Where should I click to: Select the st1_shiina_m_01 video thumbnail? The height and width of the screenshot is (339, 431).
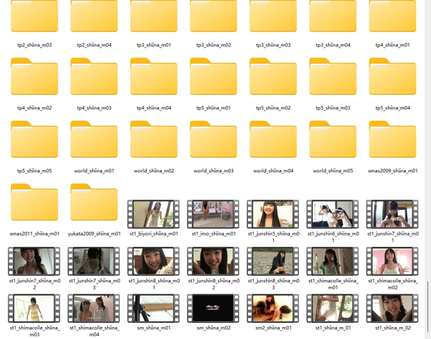332,308
